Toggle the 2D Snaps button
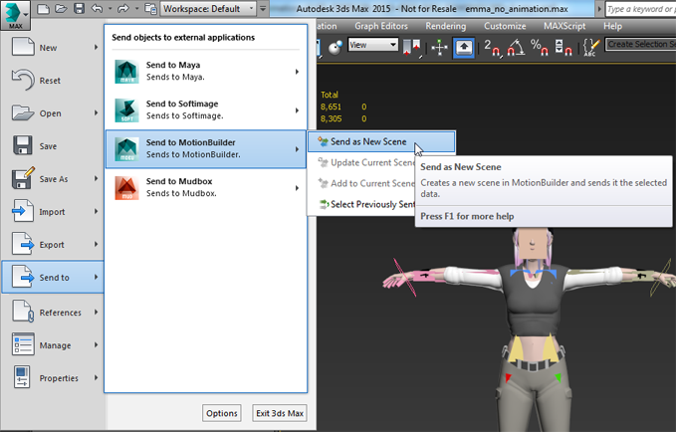This screenshot has height=432, width=676. click(493, 48)
